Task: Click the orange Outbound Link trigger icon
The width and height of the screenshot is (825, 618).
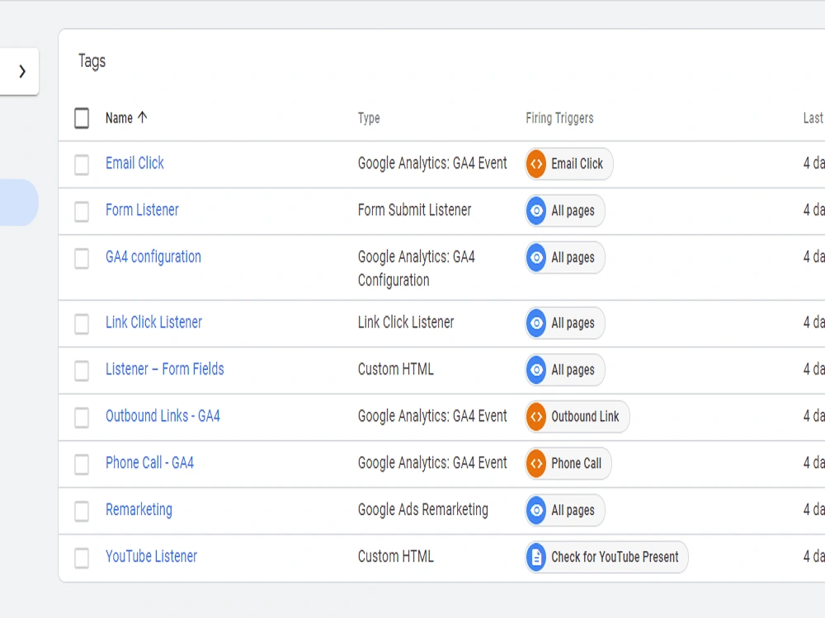Action: pos(536,417)
